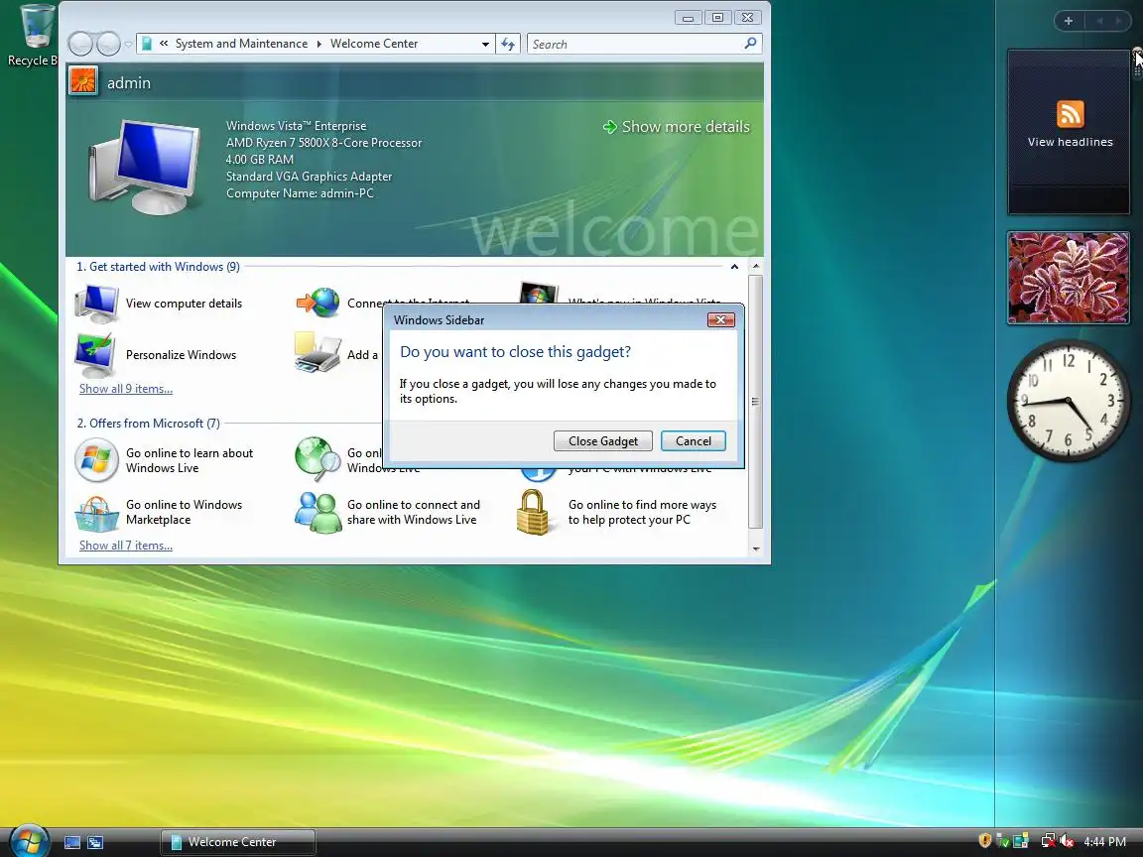Open the Personalize Windows icon
The height and width of the screenshot is (857, 1143).
click(x=95, y=356)
